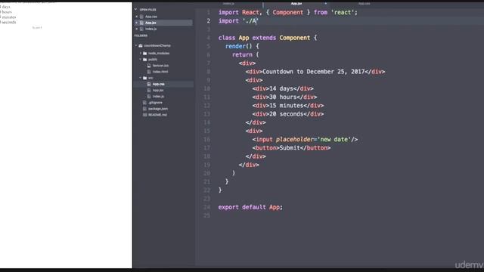
Task: Open App.jsx inside the src folder
Action: pyautogui.click(x=158, y=91)
